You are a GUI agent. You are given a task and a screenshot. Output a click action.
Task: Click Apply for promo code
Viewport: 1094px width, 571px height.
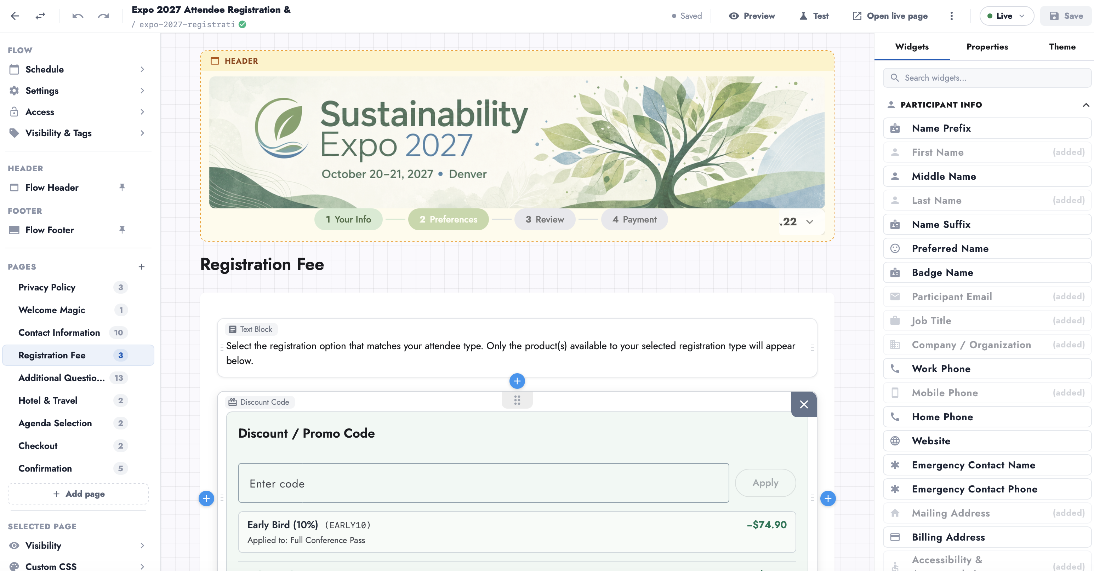point(765,483)
